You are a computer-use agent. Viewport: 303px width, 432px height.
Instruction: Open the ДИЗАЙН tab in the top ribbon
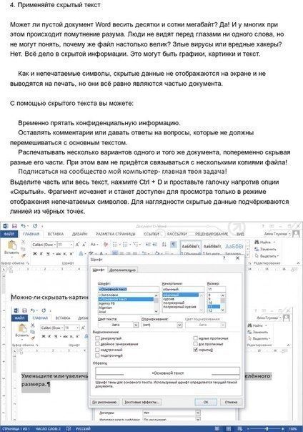(79, 234)
